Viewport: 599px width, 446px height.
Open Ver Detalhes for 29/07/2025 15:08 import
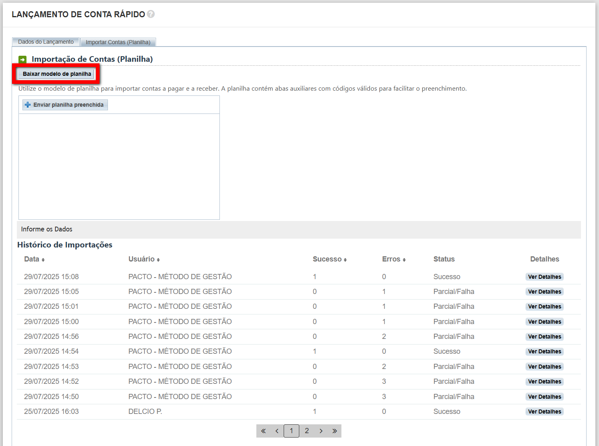544,277
